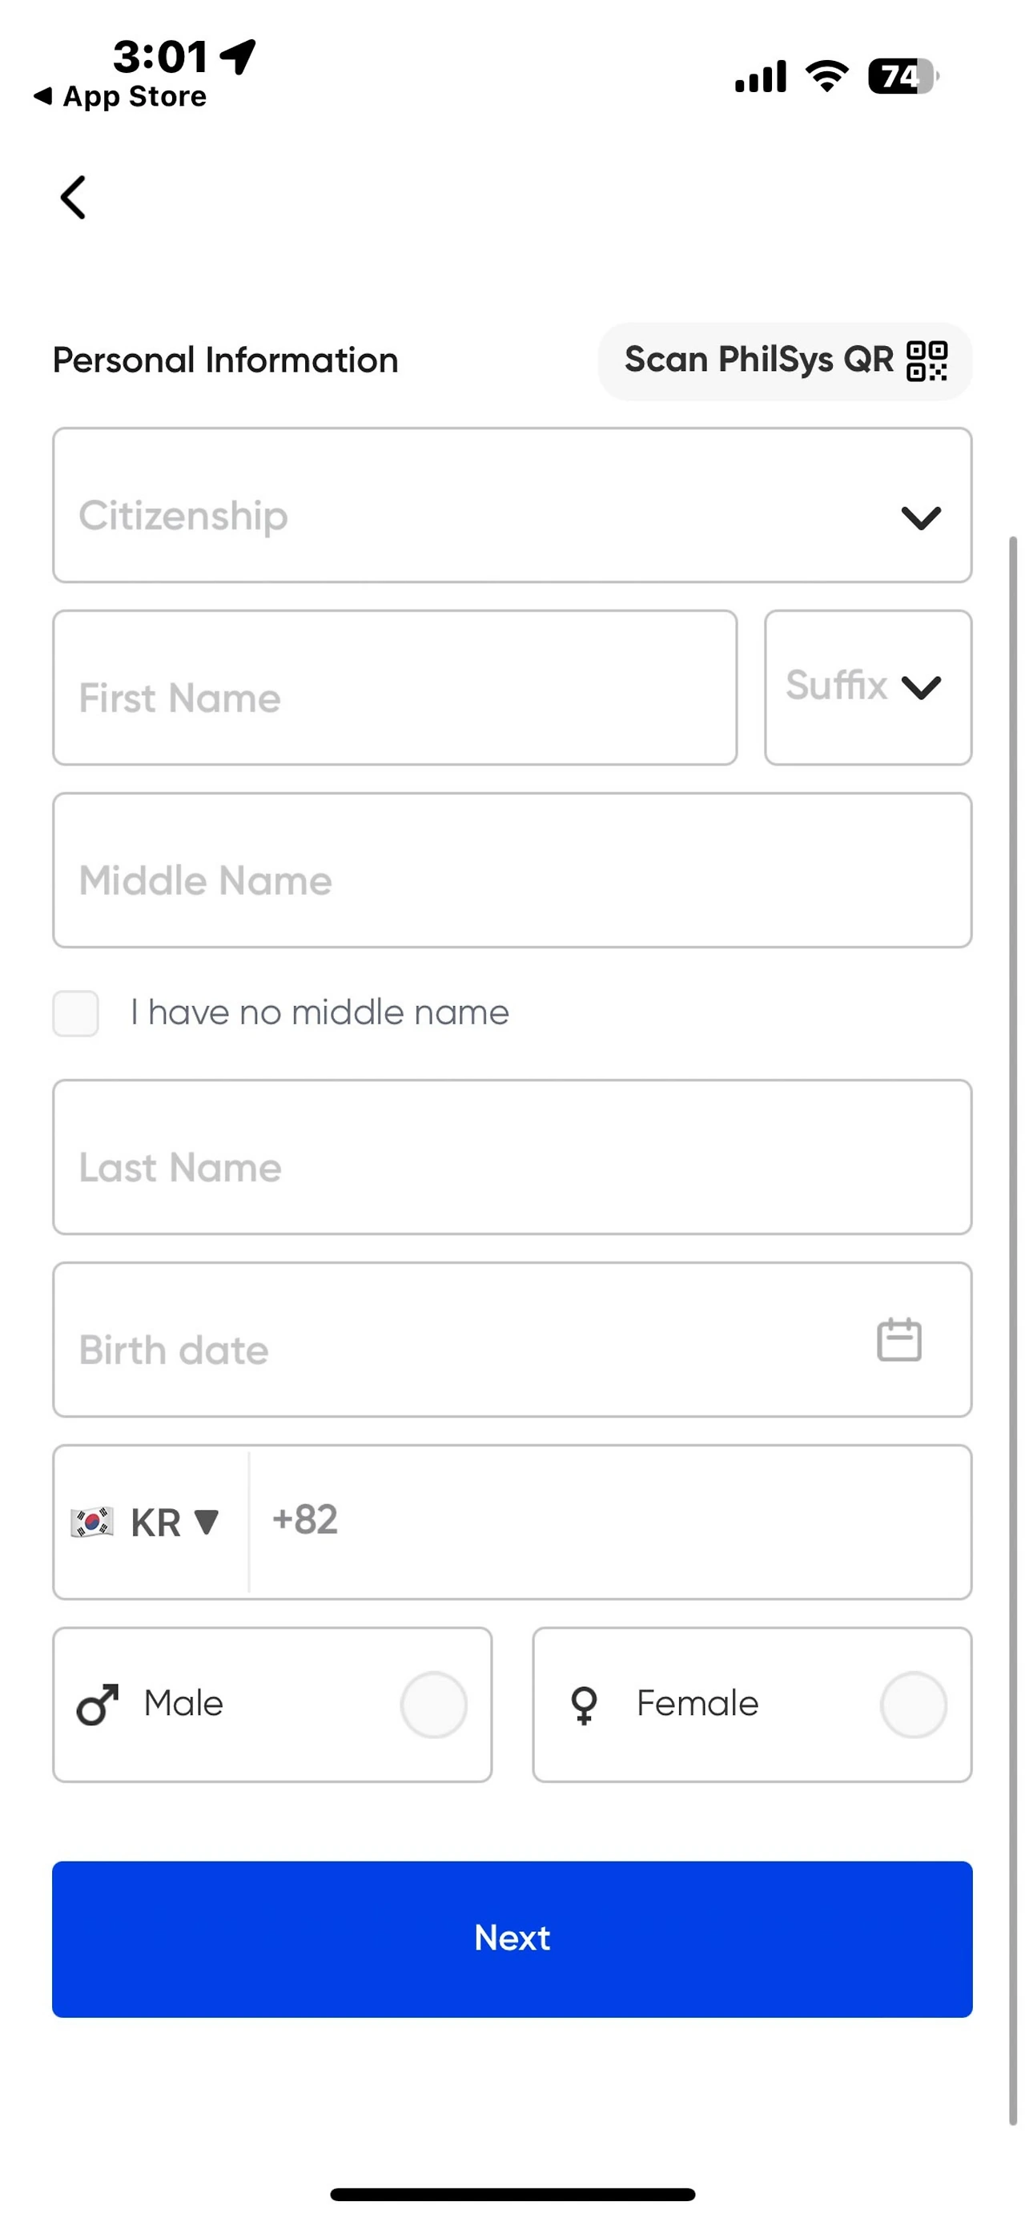Tap the Scan PhilSys QR button

point(785,360)
